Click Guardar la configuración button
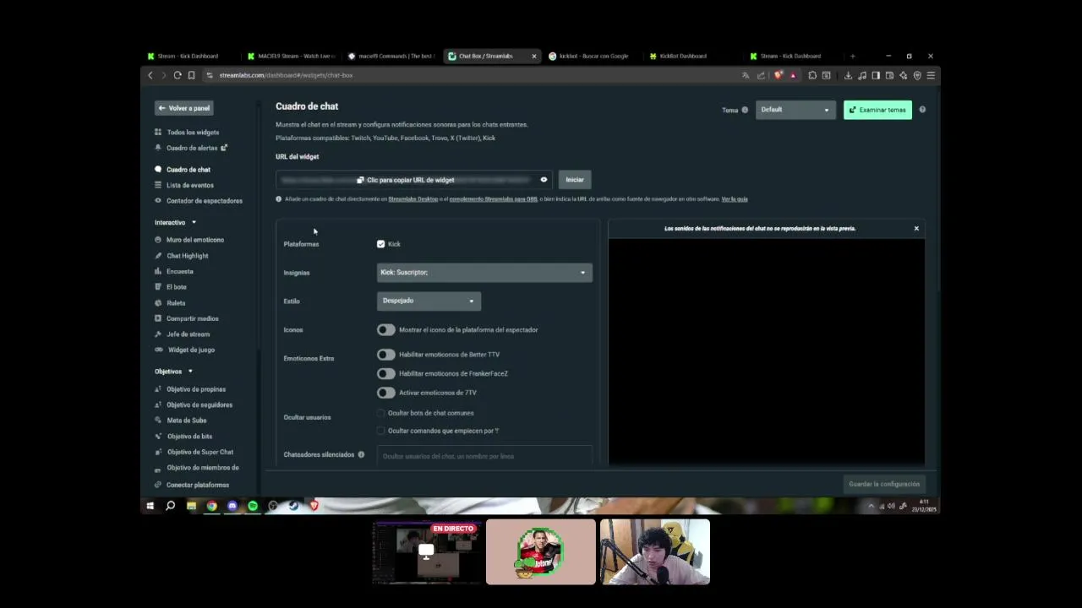This screenshot has width=1082, height=608. pos(883,484)
